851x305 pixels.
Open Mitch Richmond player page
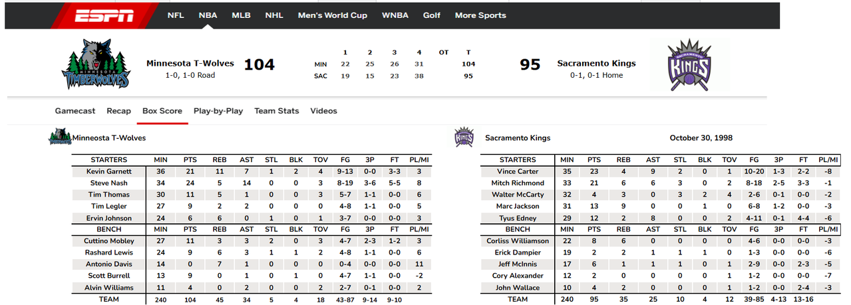(518, 183)
